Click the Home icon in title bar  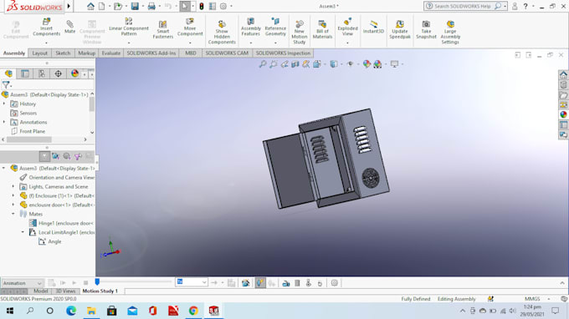pyautogui.click(x=90, y=6)
